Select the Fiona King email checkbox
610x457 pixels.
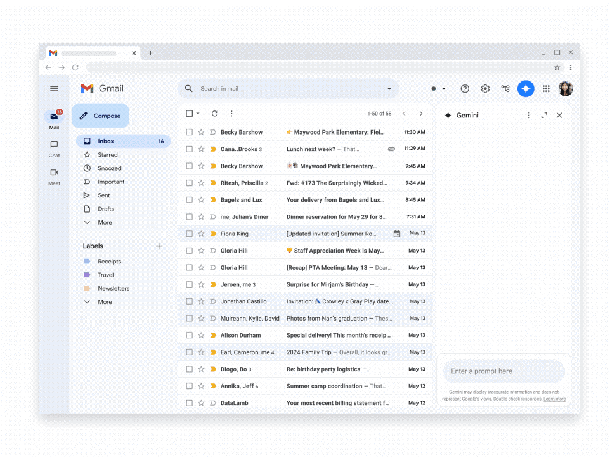(x=189, y=234)
